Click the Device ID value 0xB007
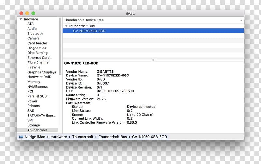 coord(102,83)
